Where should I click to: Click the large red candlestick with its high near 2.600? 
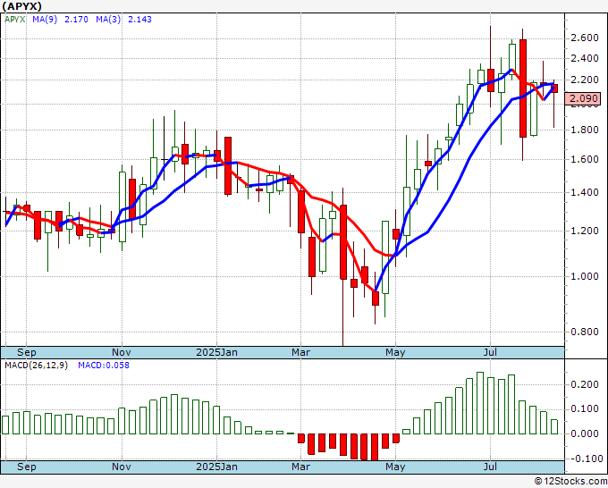tap(523, 88)
